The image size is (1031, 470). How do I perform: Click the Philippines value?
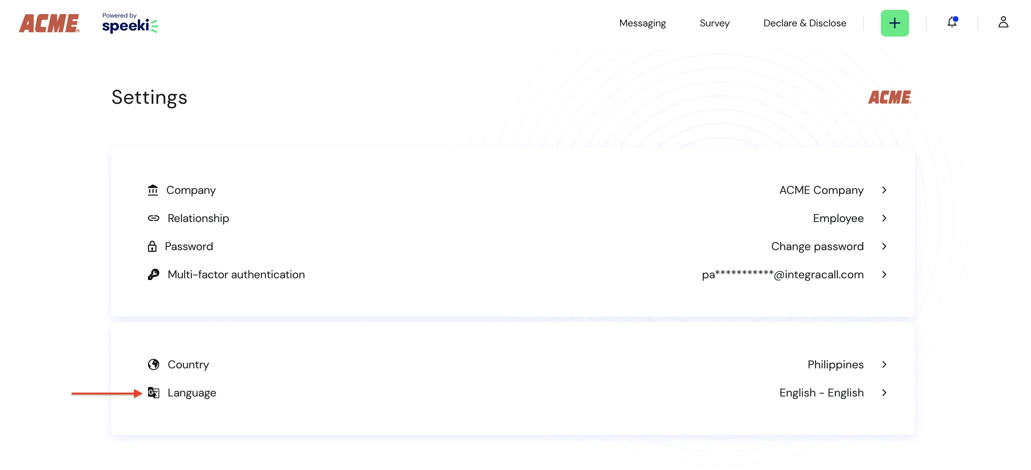click(x=835, y=364)
